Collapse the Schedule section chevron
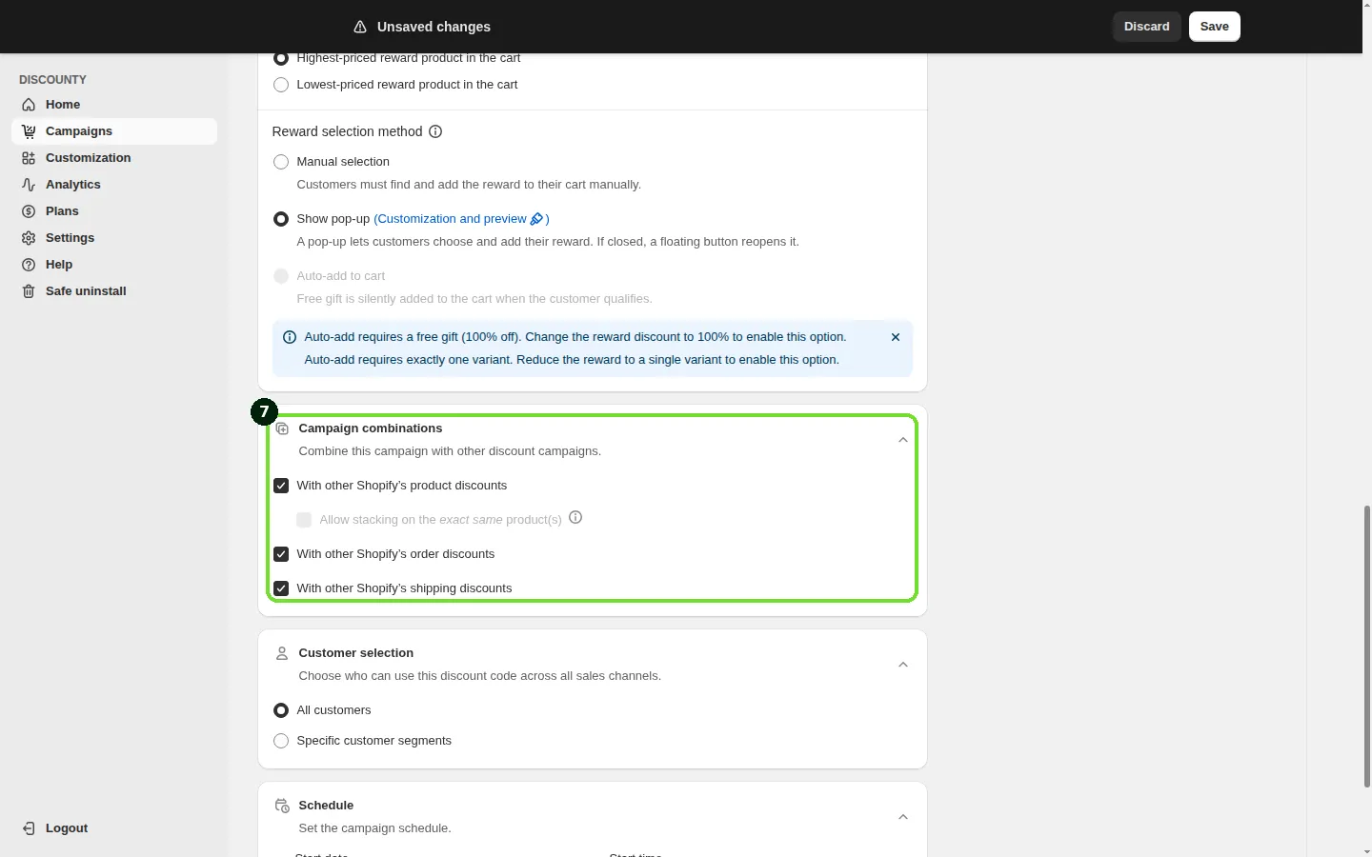Viewport: 1372px width, 857px height. [903, 817]
